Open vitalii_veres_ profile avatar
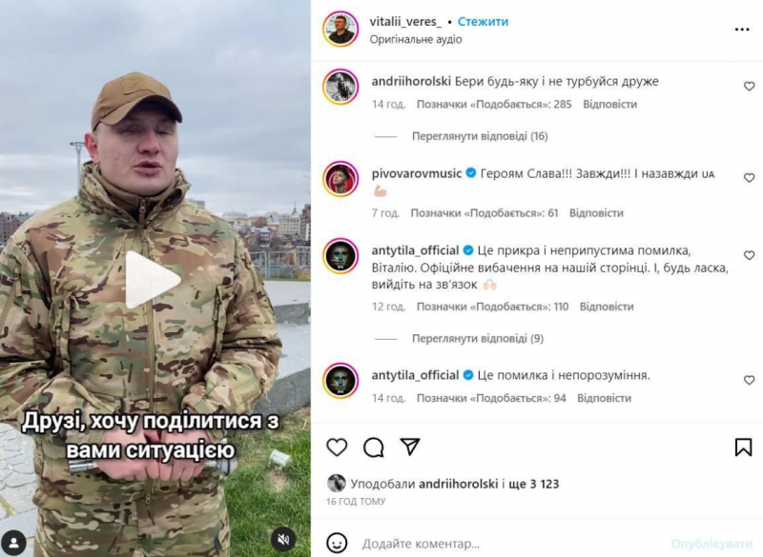Screen dimensions: 763x557 (x=340, y=29)
